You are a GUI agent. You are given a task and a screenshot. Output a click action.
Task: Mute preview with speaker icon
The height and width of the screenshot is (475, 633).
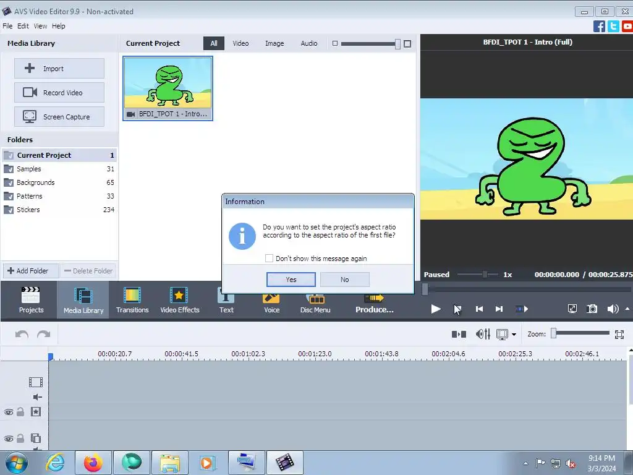613,309
